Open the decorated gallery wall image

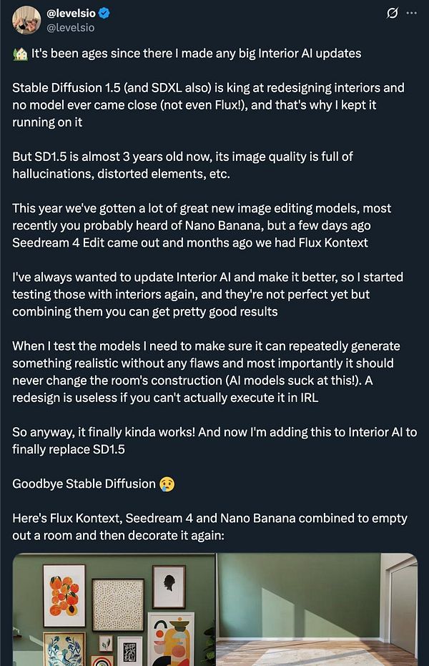click(114, 609)
